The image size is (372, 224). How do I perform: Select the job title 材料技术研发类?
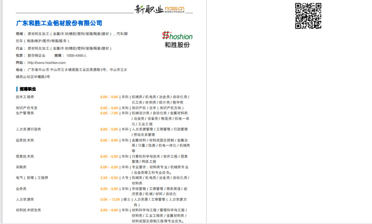pyautogui.click(x=28, y=210)
